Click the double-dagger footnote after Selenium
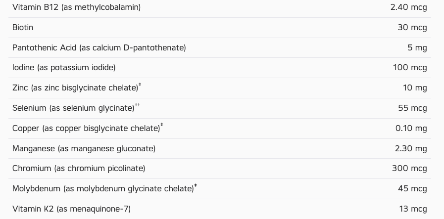This screenshot has height=219, width=444. tap(138, 105)
